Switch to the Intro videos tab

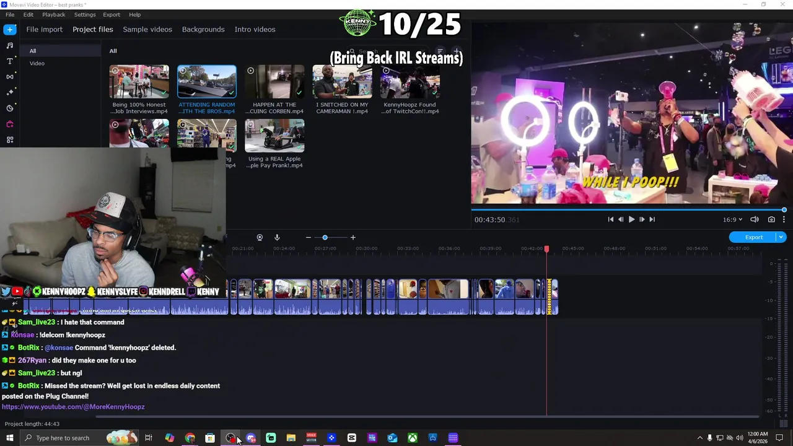point(255,29)
